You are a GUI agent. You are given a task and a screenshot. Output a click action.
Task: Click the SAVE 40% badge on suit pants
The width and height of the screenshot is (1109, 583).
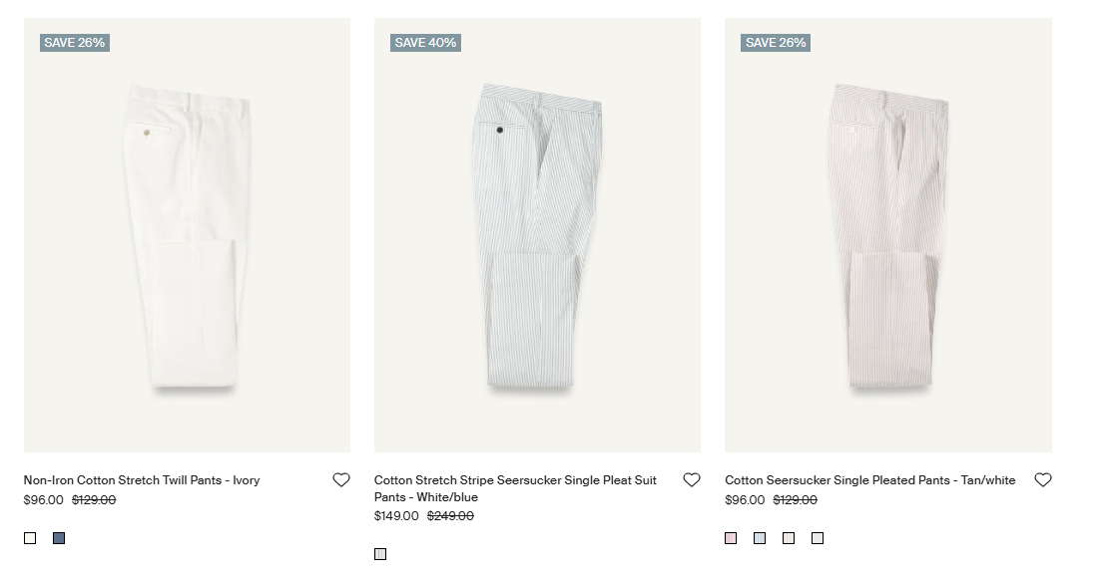tap(423, 43)
